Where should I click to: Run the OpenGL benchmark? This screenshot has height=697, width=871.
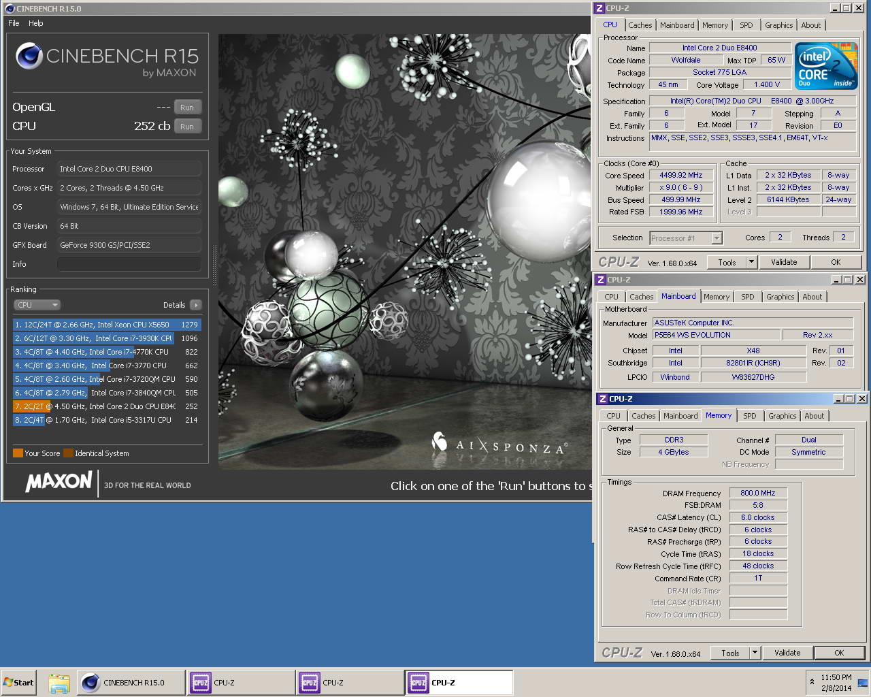187,108
